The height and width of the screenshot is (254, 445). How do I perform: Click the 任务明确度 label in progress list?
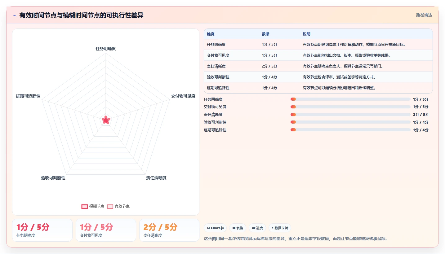(x=213, y=99)
